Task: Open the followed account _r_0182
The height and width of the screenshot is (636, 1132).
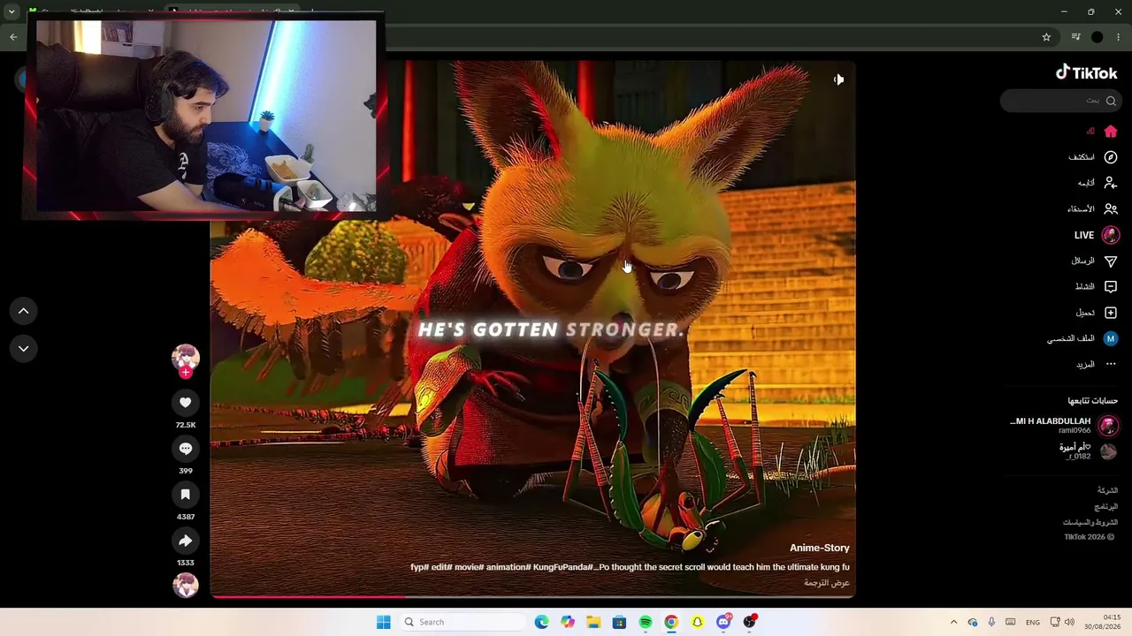Action: (x=1076, y=451)
